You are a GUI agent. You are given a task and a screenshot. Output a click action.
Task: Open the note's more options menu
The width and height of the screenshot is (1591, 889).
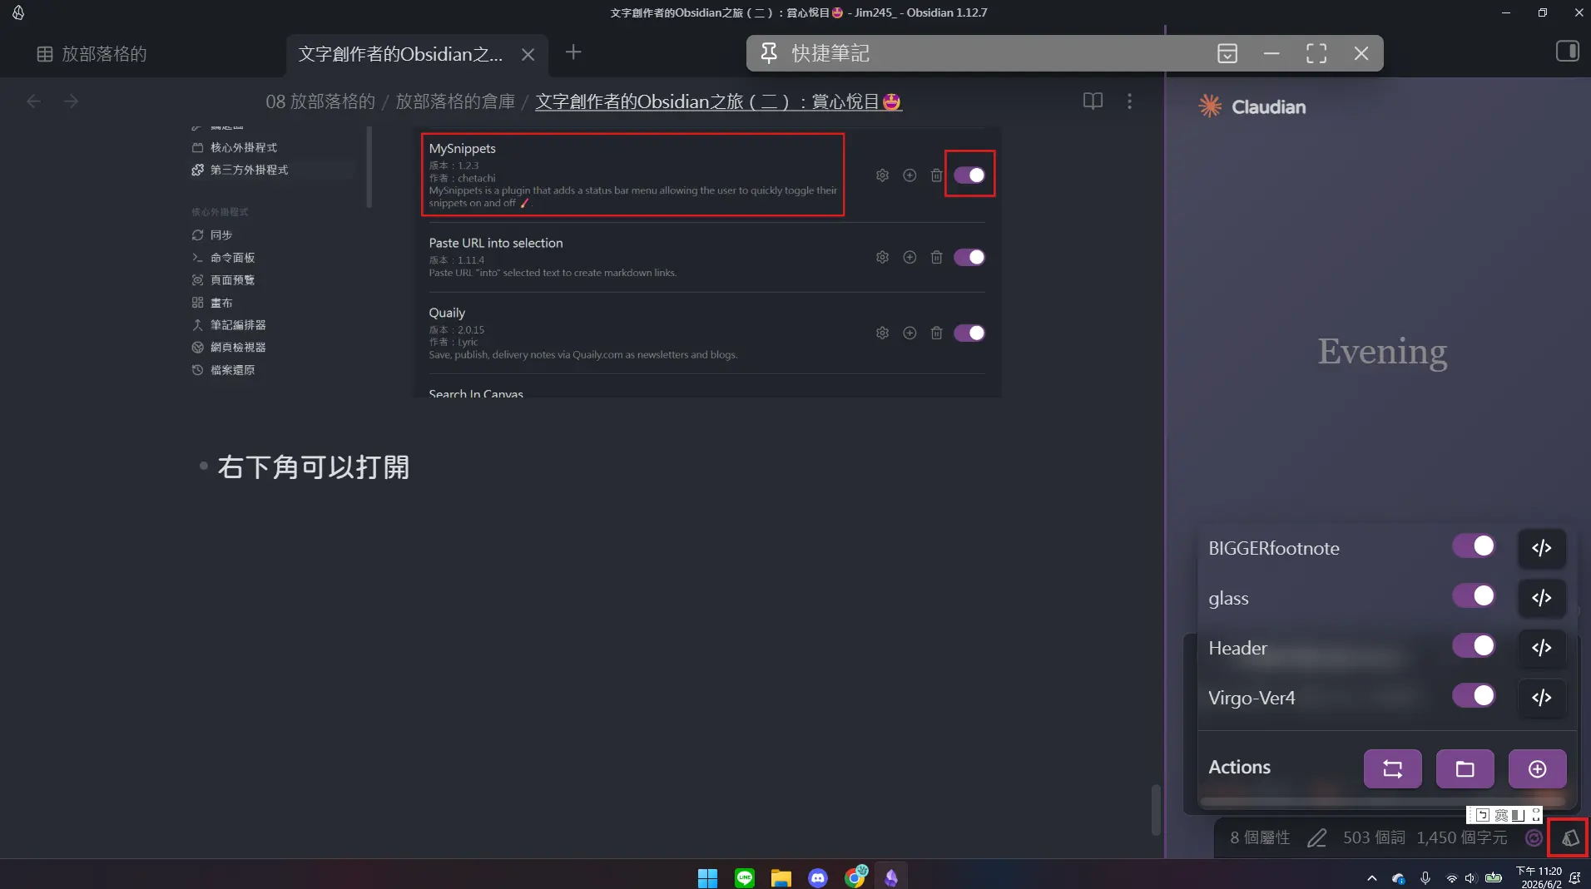coord(1129,101)
